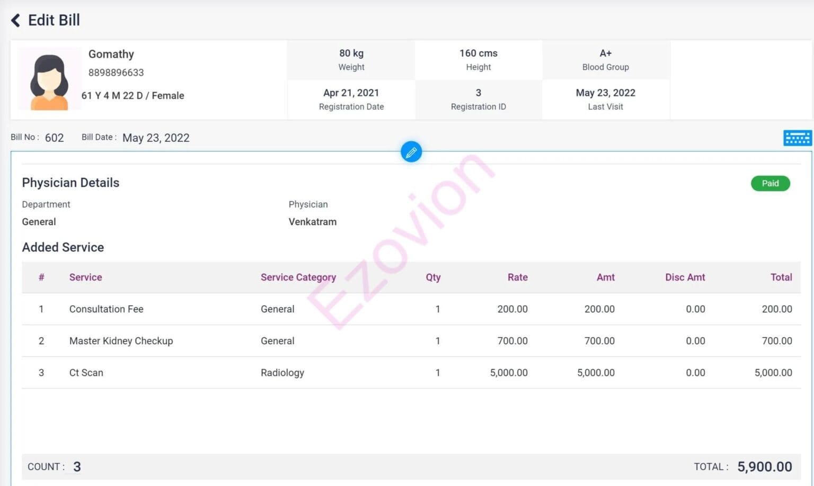The width and height of the screenshot is (814, 486).
Task: Click the Bill Date field showing May 23, 2022
Action: coord(156,138)
